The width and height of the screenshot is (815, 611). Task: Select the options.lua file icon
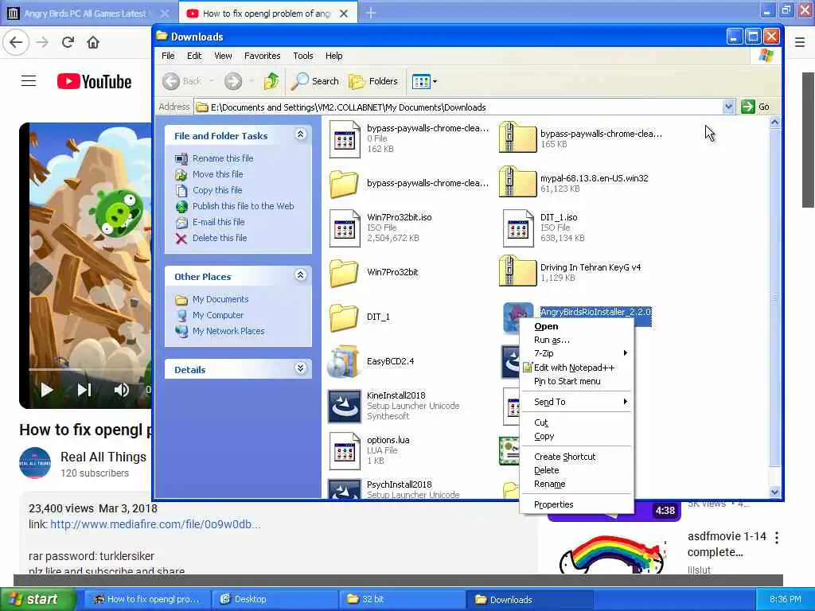point(345,450)
